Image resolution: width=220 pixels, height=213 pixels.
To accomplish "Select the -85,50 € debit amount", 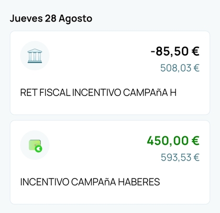I will [175, 51].
